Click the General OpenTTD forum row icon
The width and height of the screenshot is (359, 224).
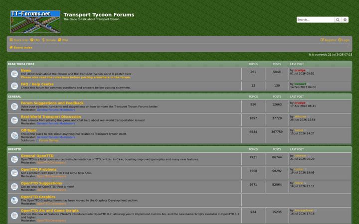(x=14, y=159)
